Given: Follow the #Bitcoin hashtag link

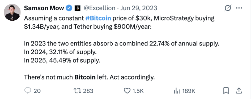Looking at the screenshot, I should tap(98, 18).
